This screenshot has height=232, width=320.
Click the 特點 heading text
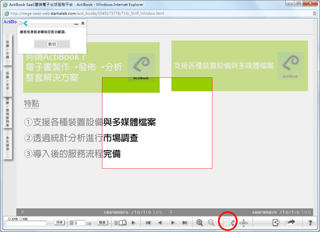(32, 104)
